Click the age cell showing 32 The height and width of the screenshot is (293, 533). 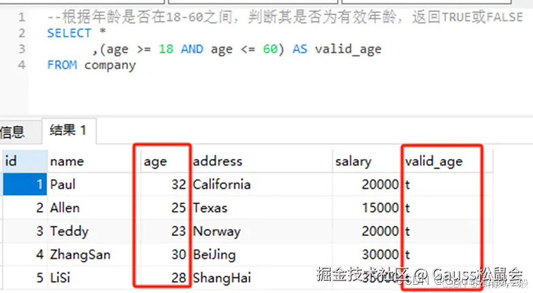164,184
